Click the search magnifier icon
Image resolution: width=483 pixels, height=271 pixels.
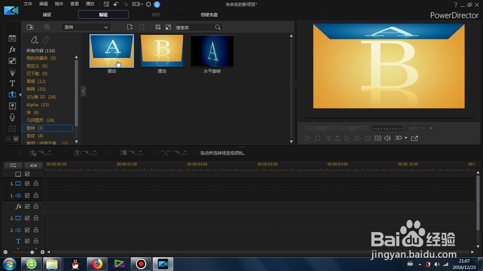click(x=218, y=27)
